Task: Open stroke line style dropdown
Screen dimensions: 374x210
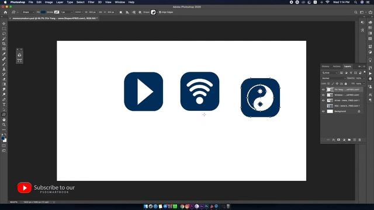Action: pos(79,12)
